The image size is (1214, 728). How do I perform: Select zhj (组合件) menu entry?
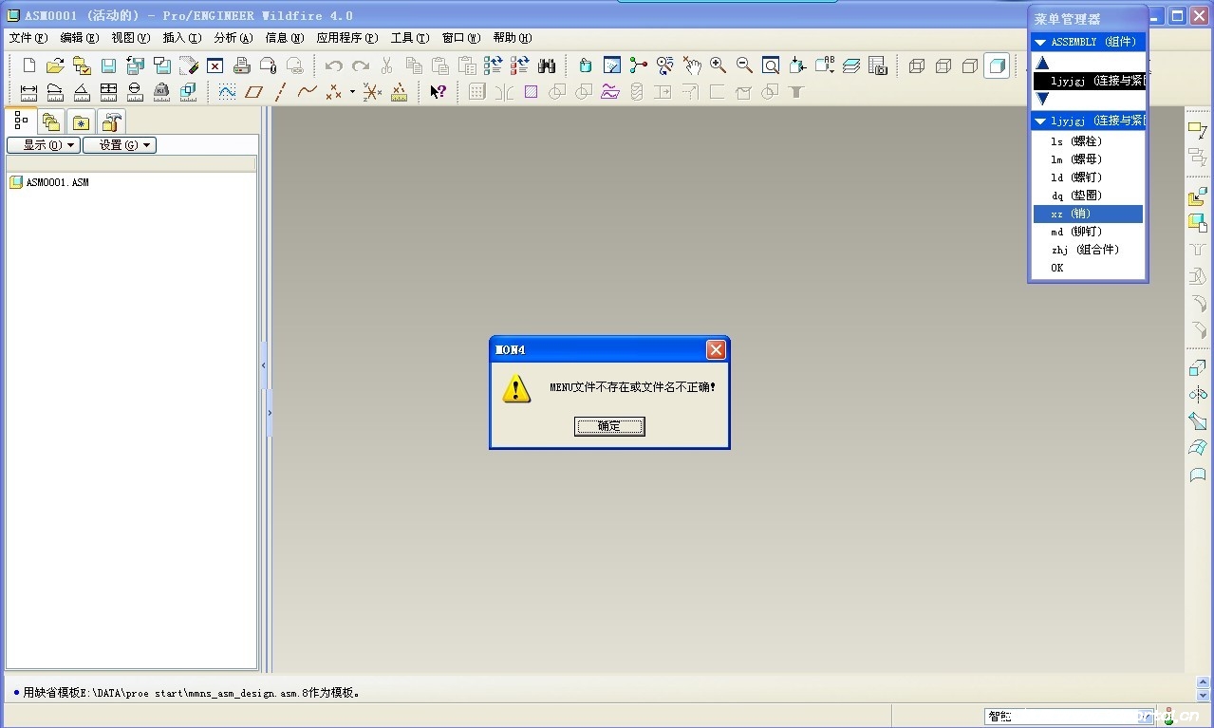[1088, 250]
